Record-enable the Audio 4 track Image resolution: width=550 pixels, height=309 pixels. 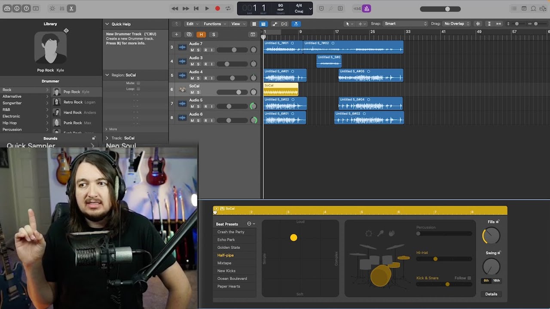205,79
